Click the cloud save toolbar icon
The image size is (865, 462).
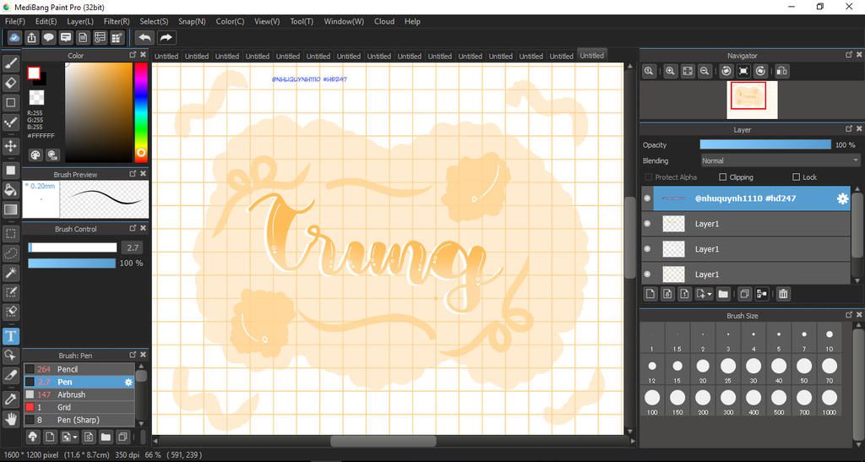pyautogui.click(x=14, y=37)
